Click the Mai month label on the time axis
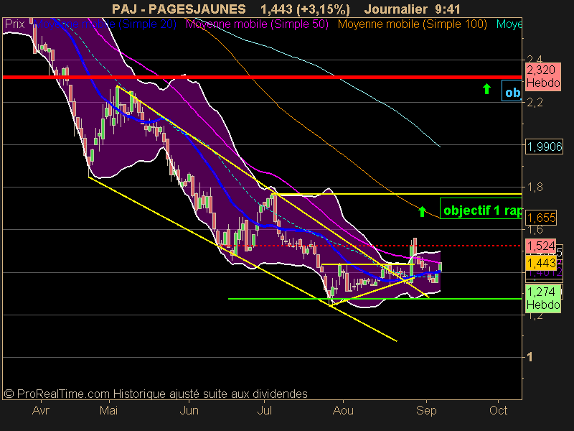Image resolution: width=574 pixels, height=431 pixels. [x=108, y=410]
